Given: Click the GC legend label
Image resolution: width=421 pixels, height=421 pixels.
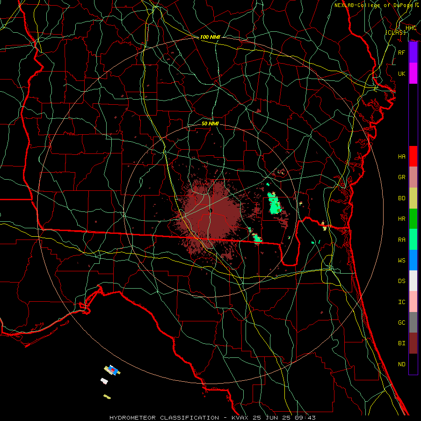Looking at the screenshot, I should [401, 322].
